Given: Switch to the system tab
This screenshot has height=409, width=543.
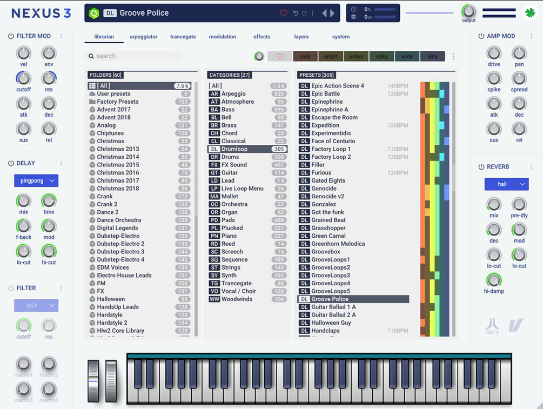Looking at the screenshot, I should (x=341, y=36).
